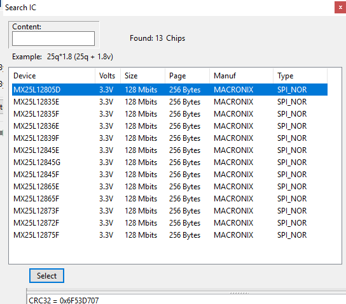Click the Content search input field
The image size is (346, 304).
tap(53, 38)
